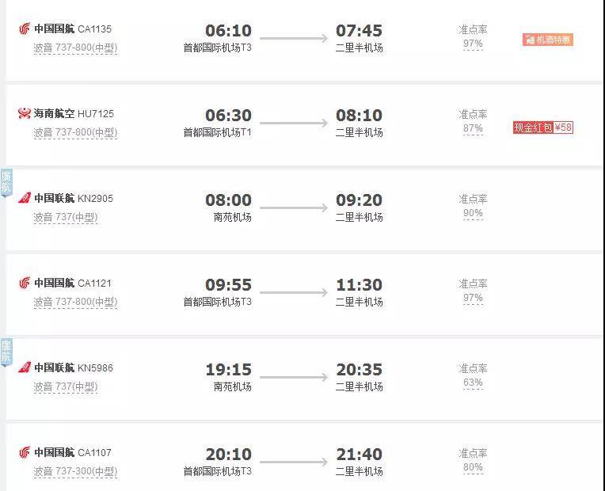605x491 pixels.
Task: Click the 63% on-time rate for KN5986
Action: coord(473,383)
